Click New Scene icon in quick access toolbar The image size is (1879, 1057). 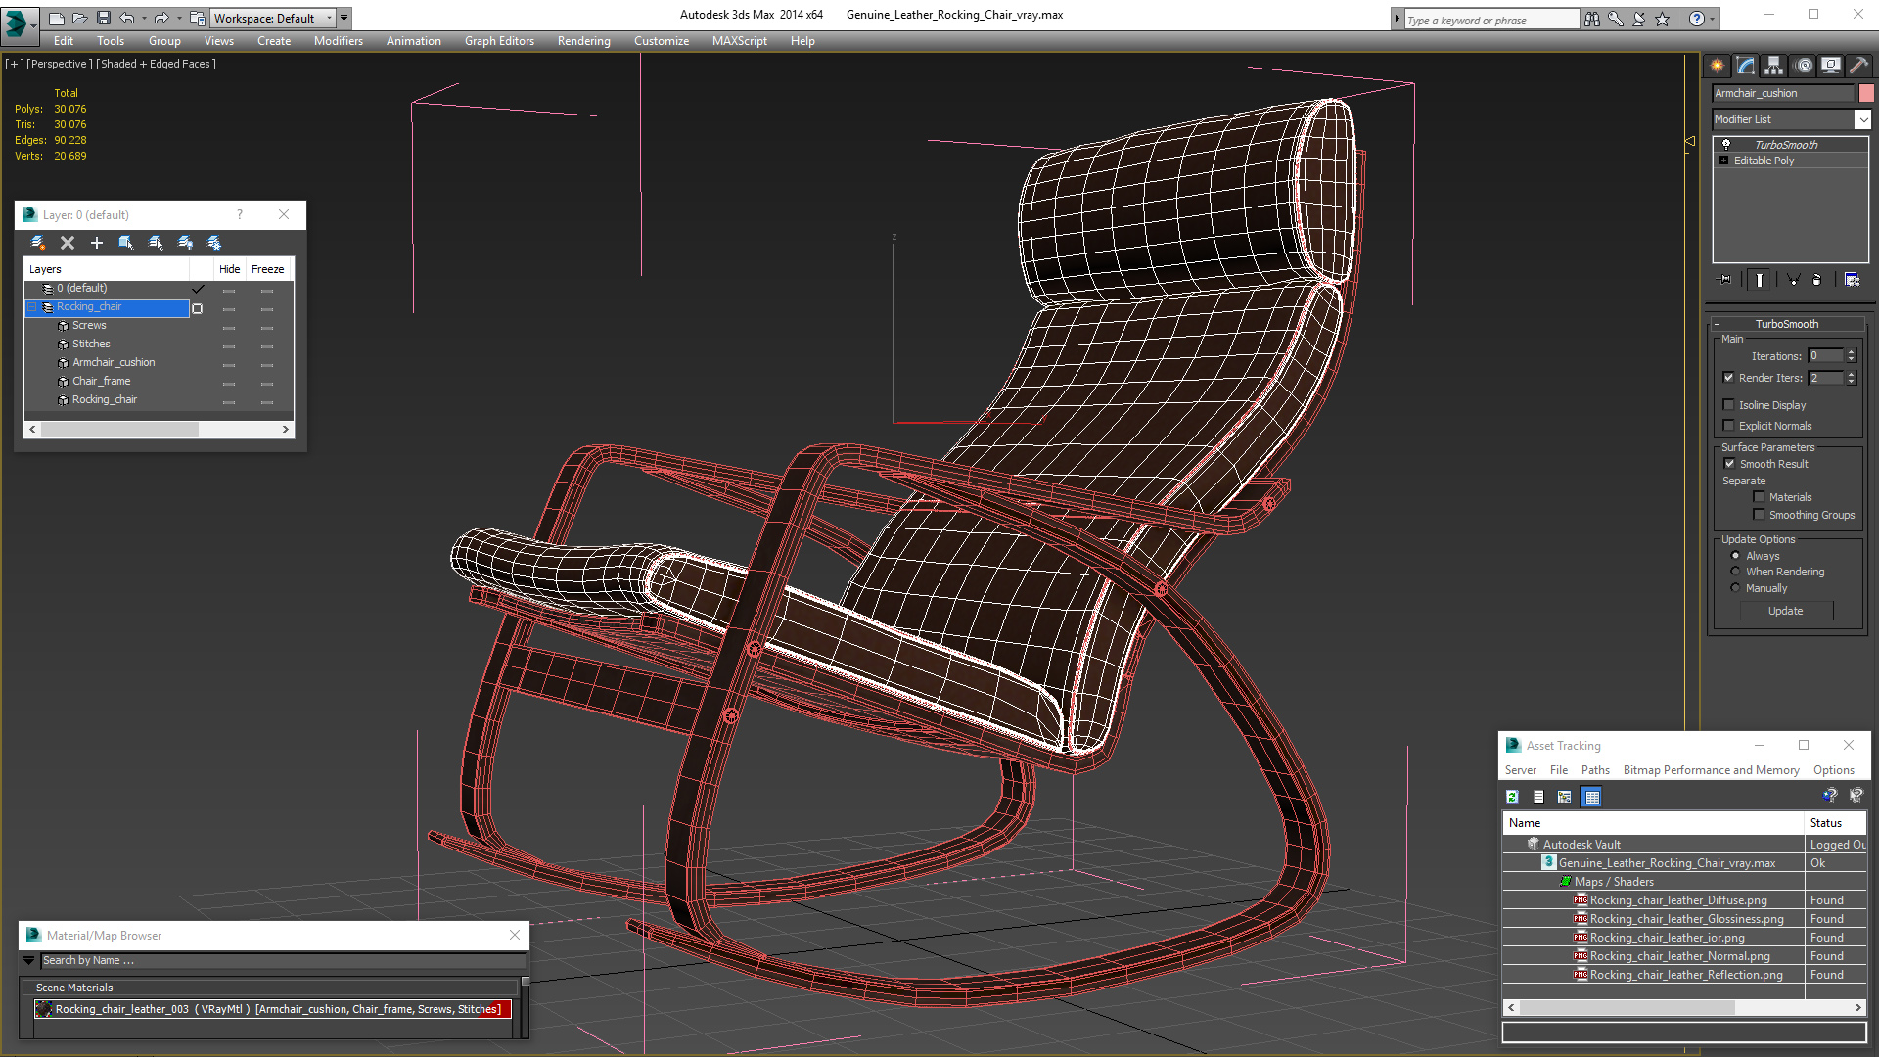coord(57,18)
